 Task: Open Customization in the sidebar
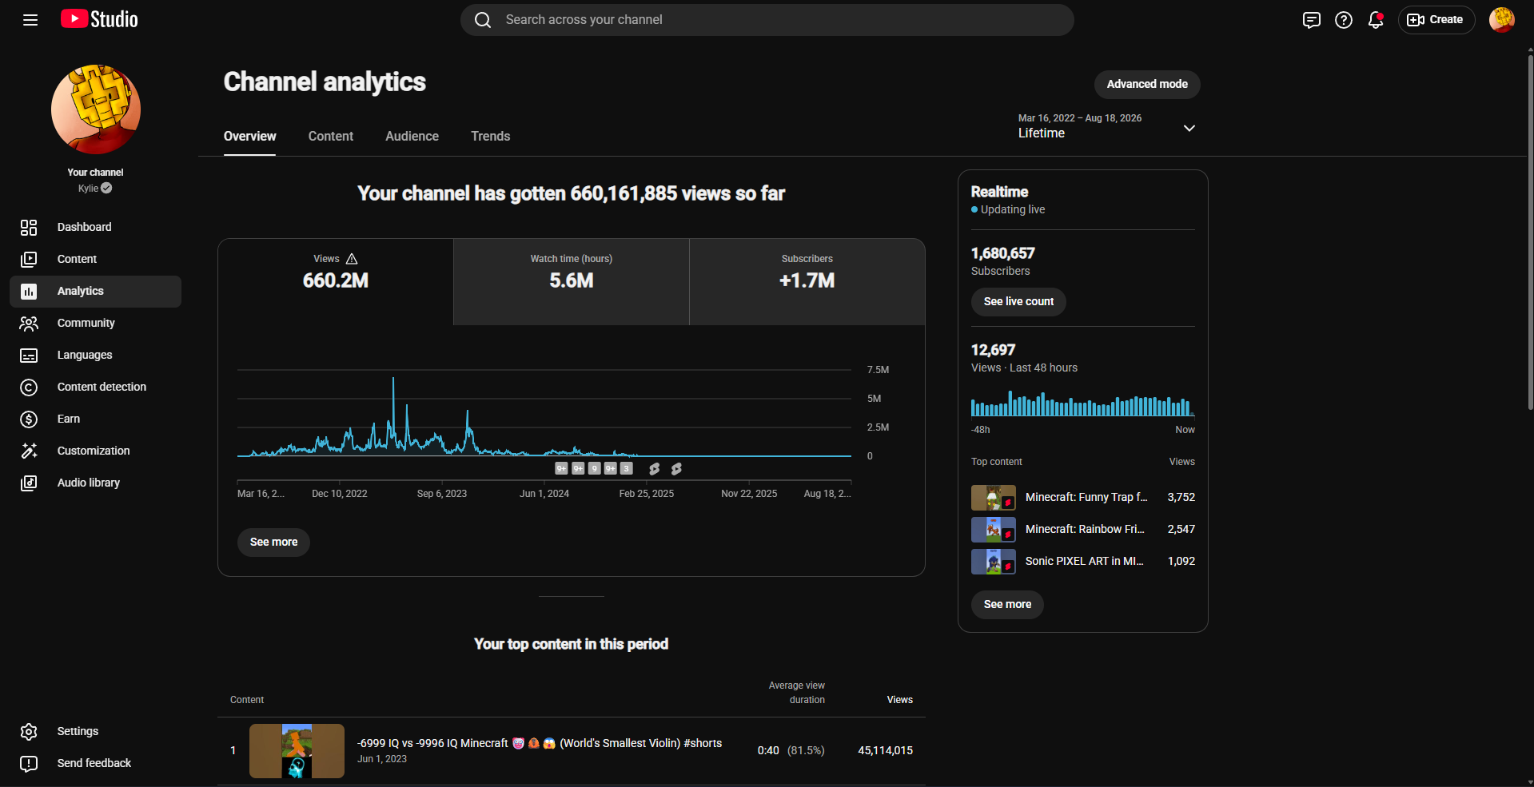[96, 451]
